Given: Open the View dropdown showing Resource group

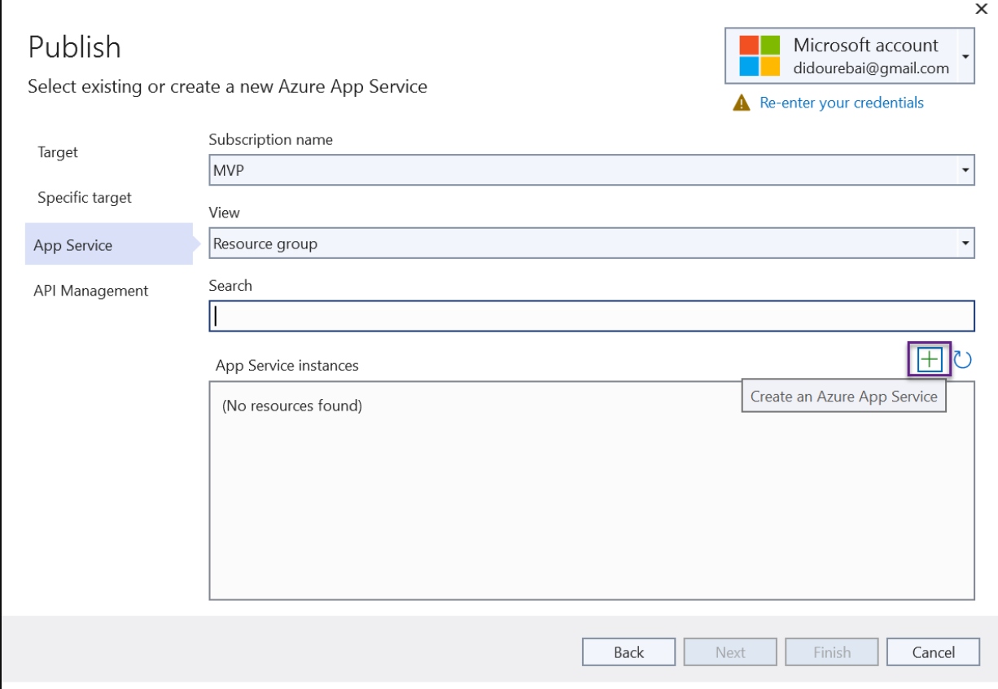Looking at the screenshot, I should pos(591,244).
